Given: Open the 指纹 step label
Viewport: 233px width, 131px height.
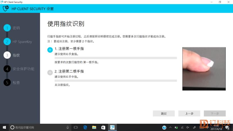Looking at the screenshot, I should (16, 55).
